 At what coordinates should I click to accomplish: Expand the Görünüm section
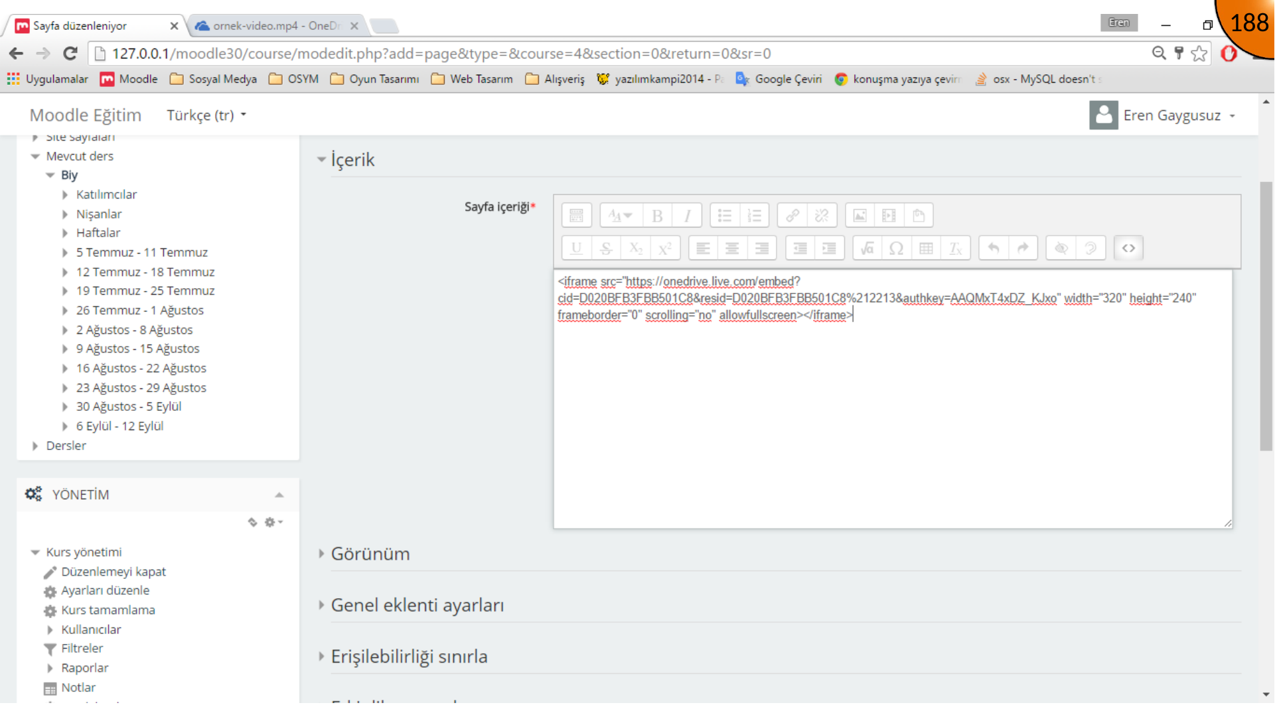click(363, 554)
